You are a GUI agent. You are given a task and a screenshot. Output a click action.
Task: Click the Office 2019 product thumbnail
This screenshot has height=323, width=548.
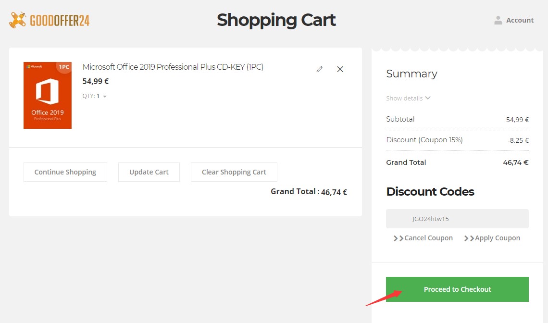click(x=48, y=96)
